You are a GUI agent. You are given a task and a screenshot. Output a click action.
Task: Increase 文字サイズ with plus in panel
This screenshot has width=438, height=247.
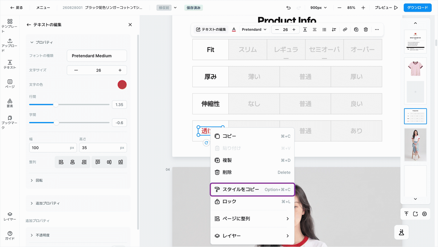coord(120,70)
